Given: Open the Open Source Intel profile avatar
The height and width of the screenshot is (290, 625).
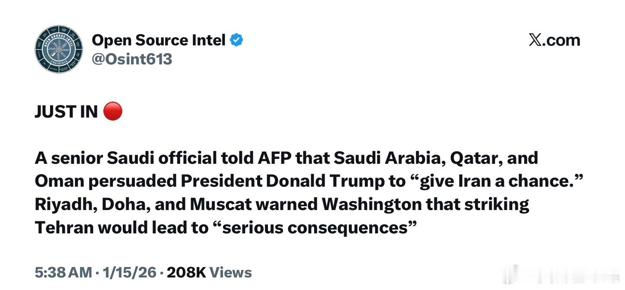Looking at the screenshot, I should coord(59,49).
